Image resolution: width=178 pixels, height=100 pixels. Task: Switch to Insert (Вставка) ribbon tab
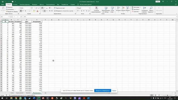click(15, 4)
